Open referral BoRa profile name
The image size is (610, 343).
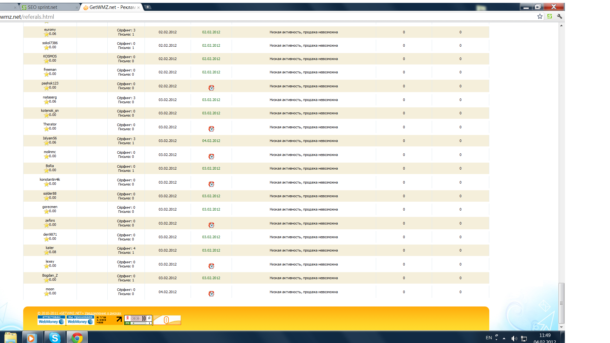click(x=50, y=166)
